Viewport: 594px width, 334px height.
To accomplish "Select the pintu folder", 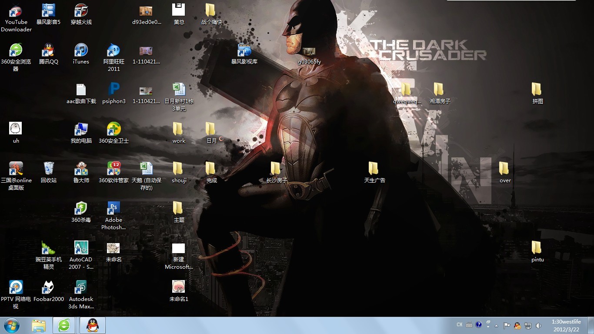I will (x=537, y=252).
